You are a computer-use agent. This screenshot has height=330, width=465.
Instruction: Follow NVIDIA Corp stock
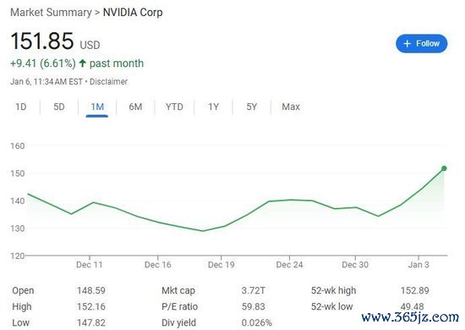coord(421,44)
